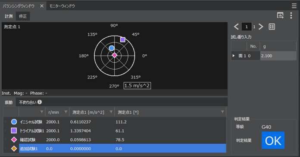Click blue circle icon in イニシャル試験 row
Screen dimensions: 300x157
pyautogui.click(x=14, y=122)
